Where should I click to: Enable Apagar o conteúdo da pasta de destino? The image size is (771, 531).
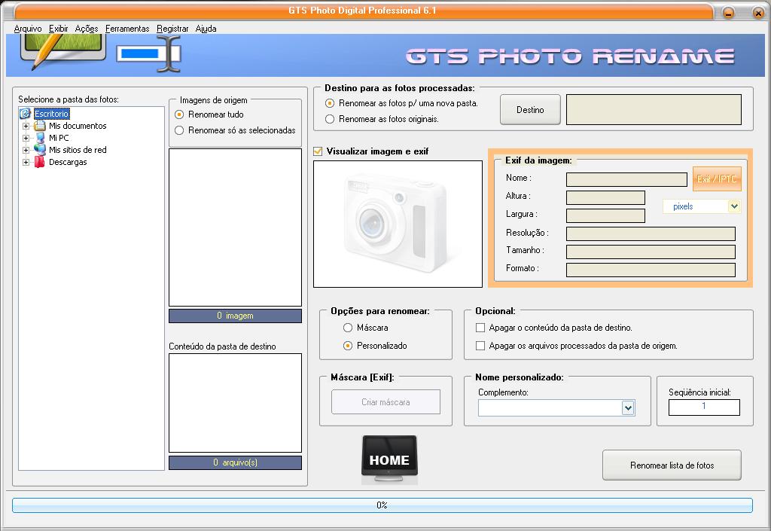480,328
